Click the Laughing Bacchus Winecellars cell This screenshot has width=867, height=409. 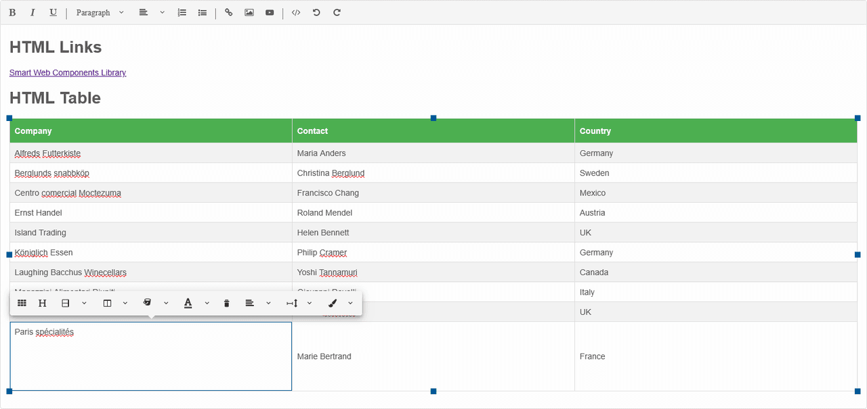pyautogui.click(x=151, y=272)
